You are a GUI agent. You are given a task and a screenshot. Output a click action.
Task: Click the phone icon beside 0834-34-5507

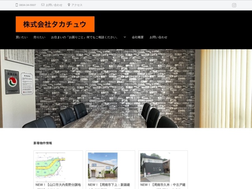click(x=16, y=5)
